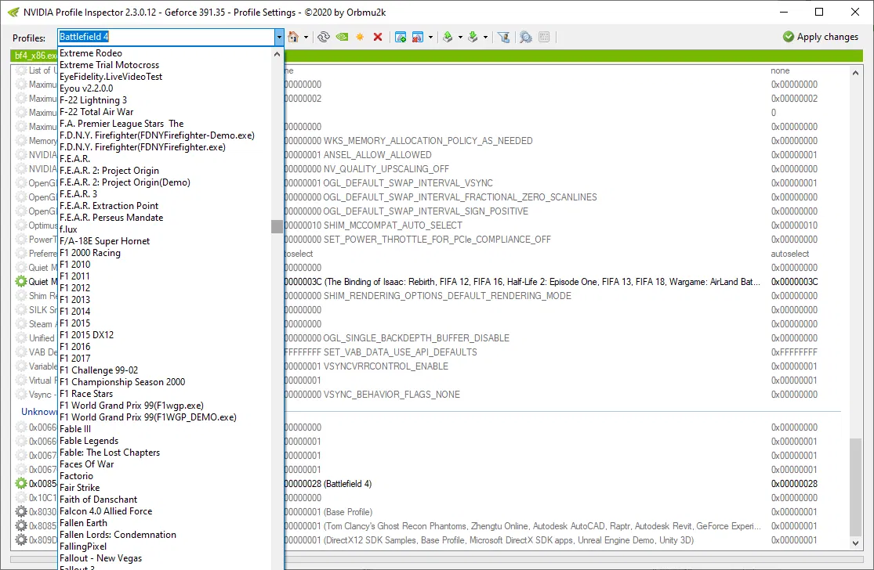Click the red X delete profile icon
This screenshot has height=570, width=874.
377,38
